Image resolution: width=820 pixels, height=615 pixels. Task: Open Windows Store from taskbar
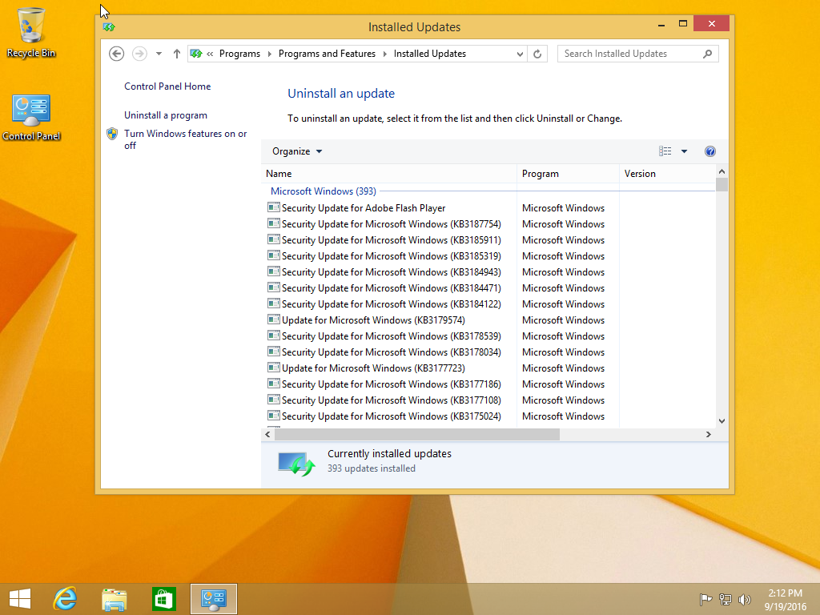click(x=163, y=599)
